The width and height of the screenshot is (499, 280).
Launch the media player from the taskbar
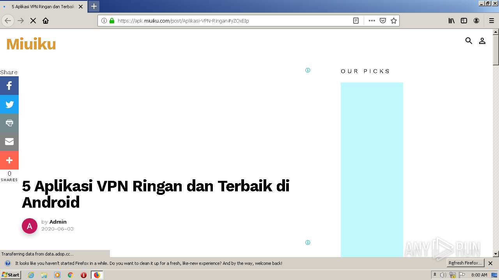pyautogui.click(x=57, y=275)
